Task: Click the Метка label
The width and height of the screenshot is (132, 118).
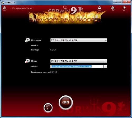Action: [35, 46]
